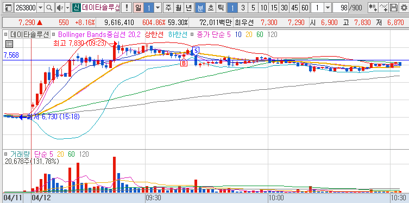Image resolution: width=409 pixels, height=203 pixels.
Task: Click the custom interval value field
Action: pyautogui.click(x=318, y=8)
